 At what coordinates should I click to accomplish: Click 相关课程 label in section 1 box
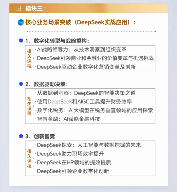point(29,58)
